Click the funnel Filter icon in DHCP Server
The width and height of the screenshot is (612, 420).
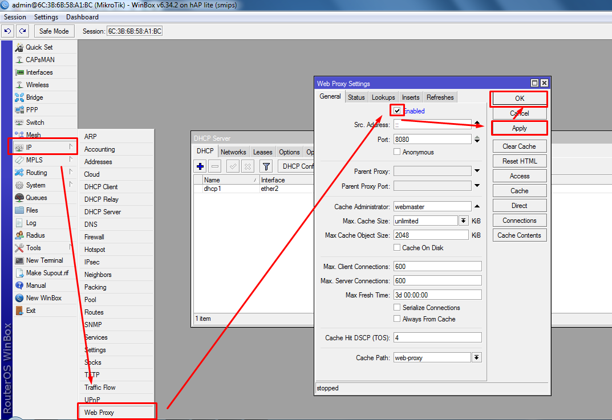pyautogui.click(x=266, y=166)
